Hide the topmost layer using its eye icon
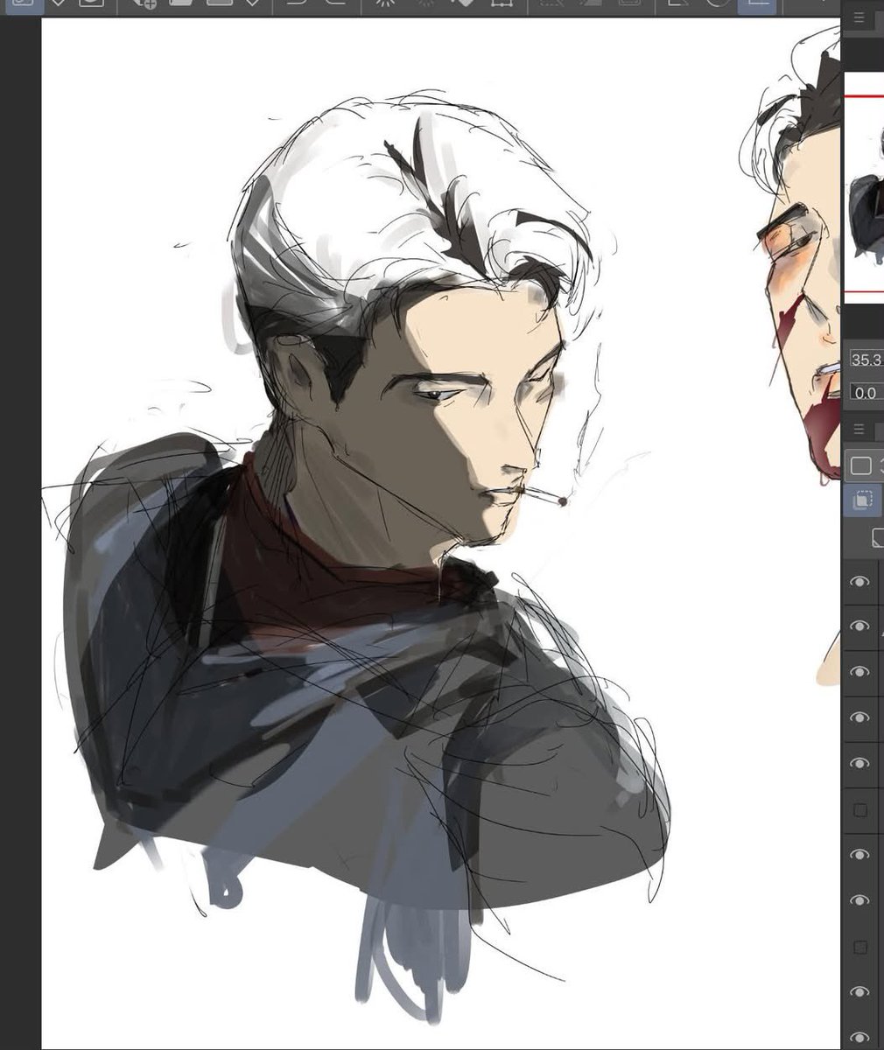 point(860,582)
